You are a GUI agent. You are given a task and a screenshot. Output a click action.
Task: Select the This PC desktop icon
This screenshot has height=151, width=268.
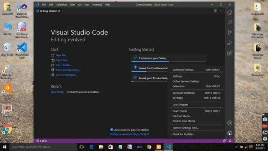(8, 29)
